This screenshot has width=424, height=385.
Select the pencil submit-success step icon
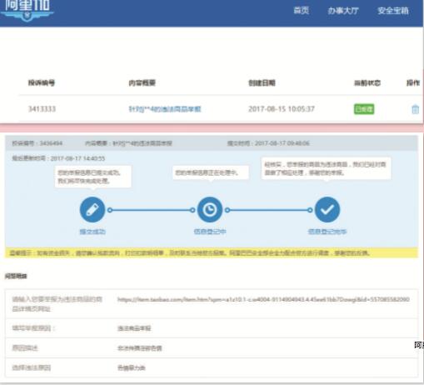pos(92,210)
